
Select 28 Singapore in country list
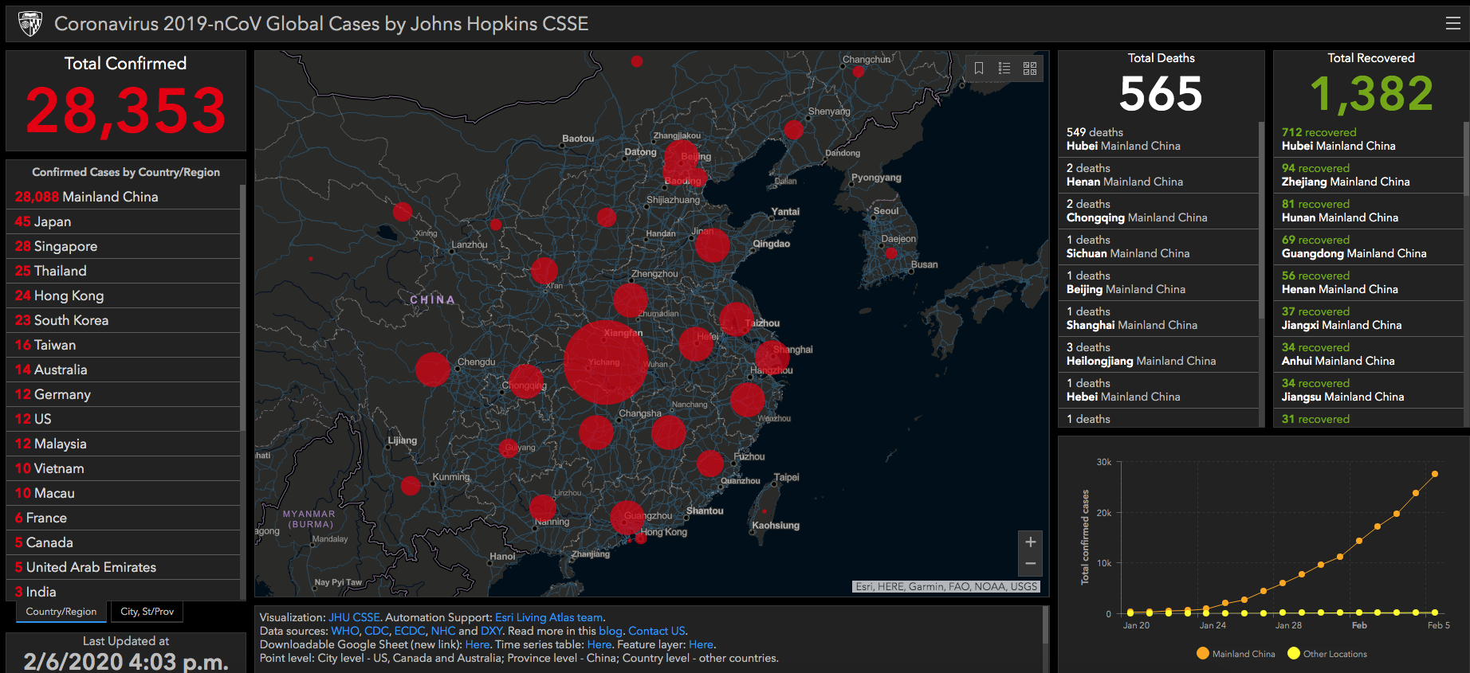point(123,246)
